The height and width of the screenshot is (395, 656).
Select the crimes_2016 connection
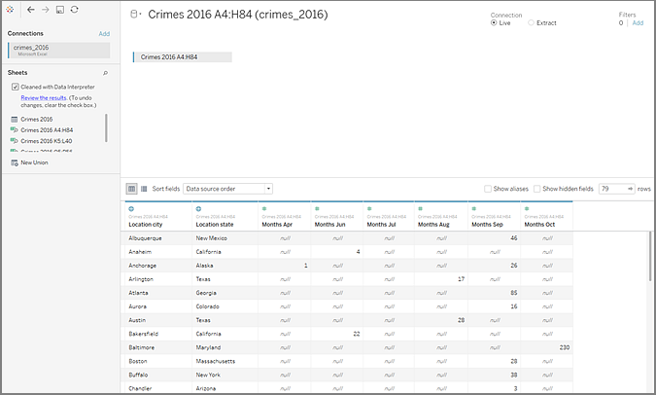59,51
